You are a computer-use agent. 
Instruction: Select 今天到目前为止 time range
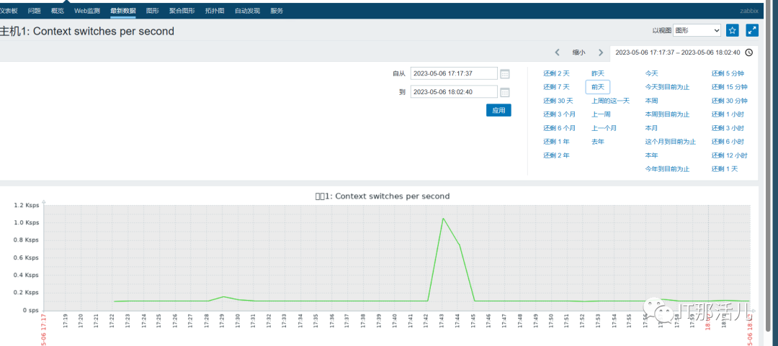(667, 87)
